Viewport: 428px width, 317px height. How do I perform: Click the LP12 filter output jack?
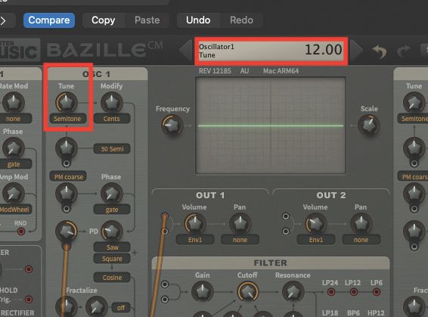click(x=354, y=292)
